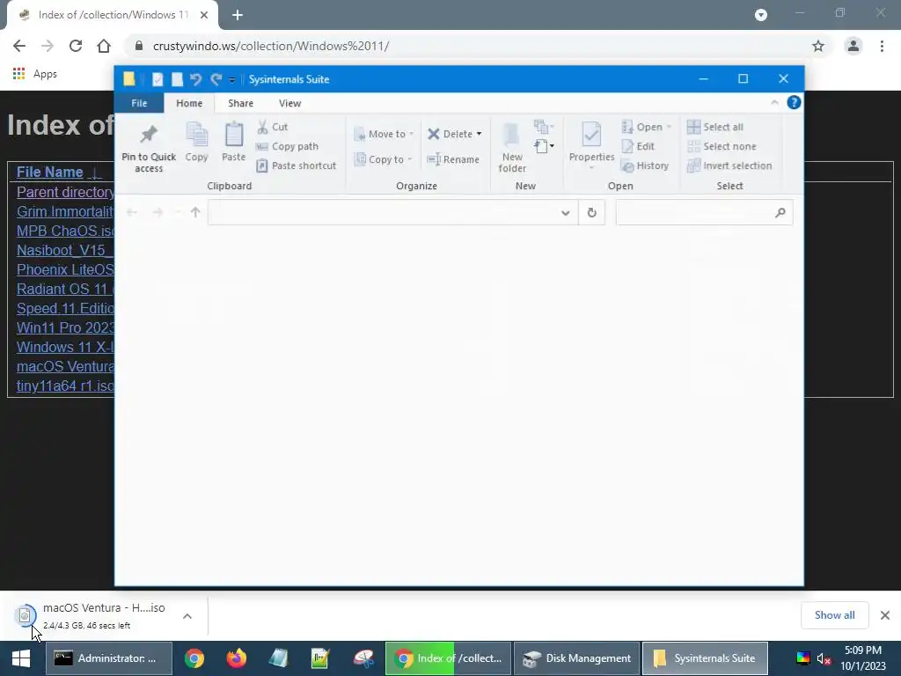Image resolution: width=901 pixels, height=676 pixels.
Task: Open MPB ChaOS.iso link
Action: click(65, 231)
